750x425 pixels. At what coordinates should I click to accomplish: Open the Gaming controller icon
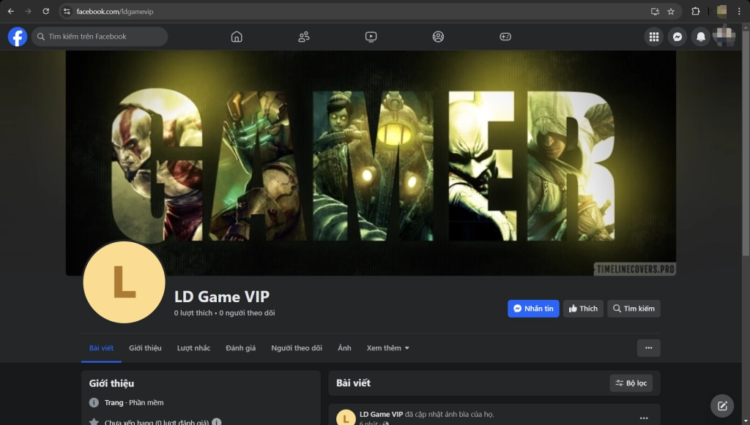[505, 37]
